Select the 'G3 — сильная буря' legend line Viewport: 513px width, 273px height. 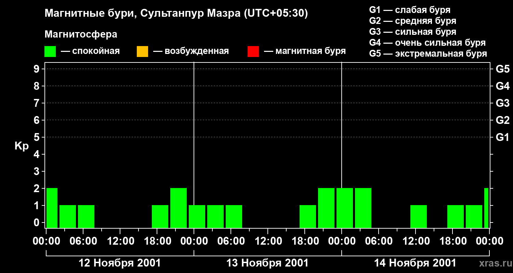point(413,32)
